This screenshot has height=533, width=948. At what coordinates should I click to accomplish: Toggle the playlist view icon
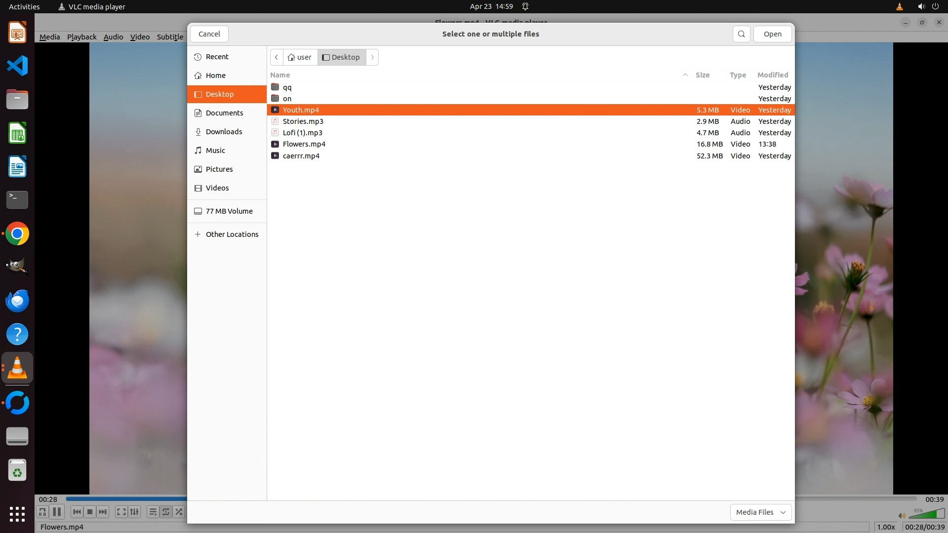click(x=153, y=512)
